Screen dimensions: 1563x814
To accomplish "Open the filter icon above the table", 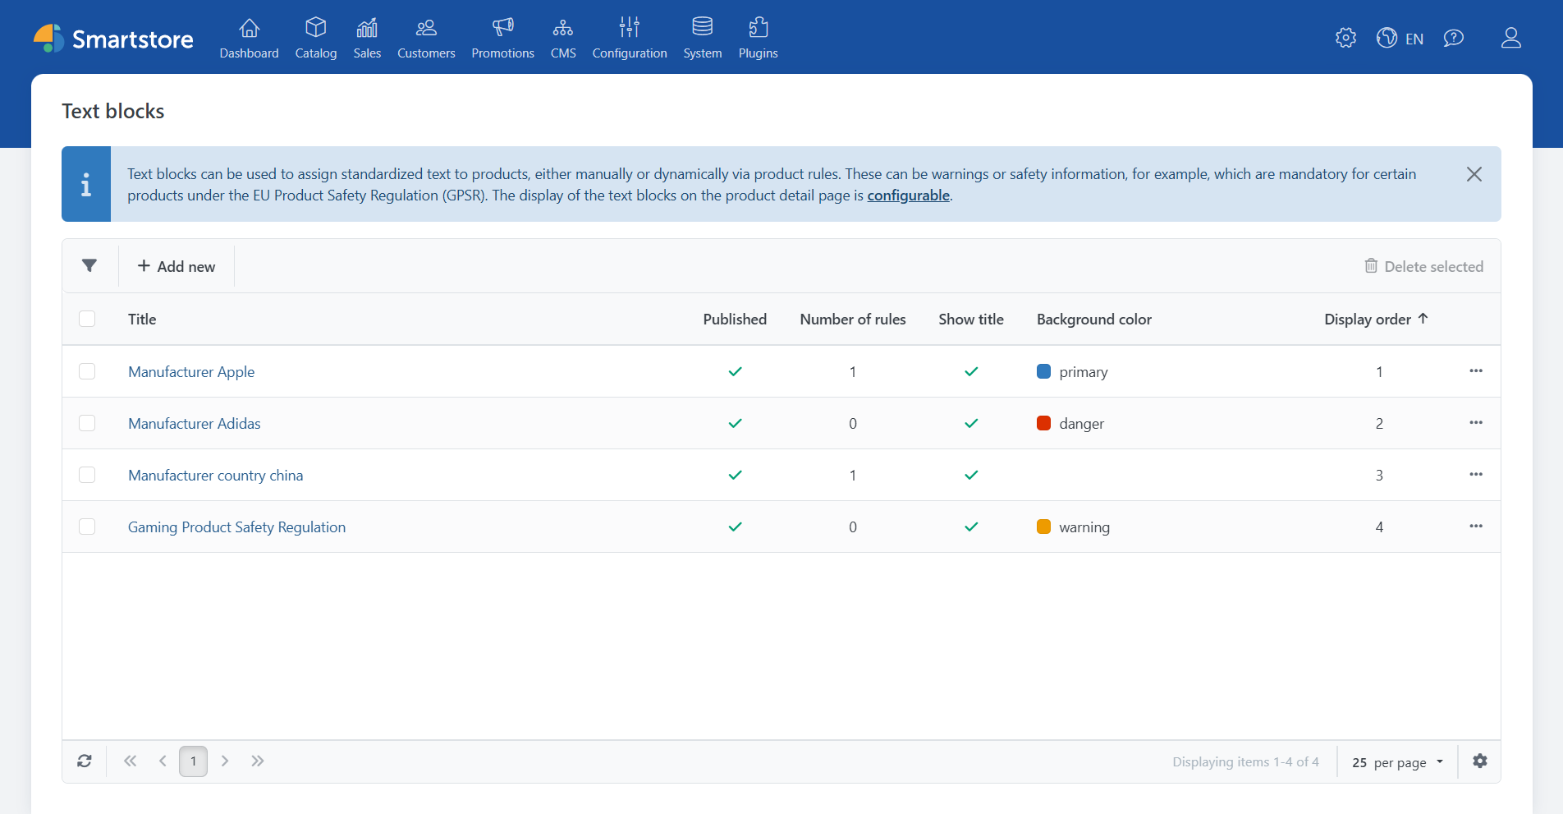I will tap(89, 265).
